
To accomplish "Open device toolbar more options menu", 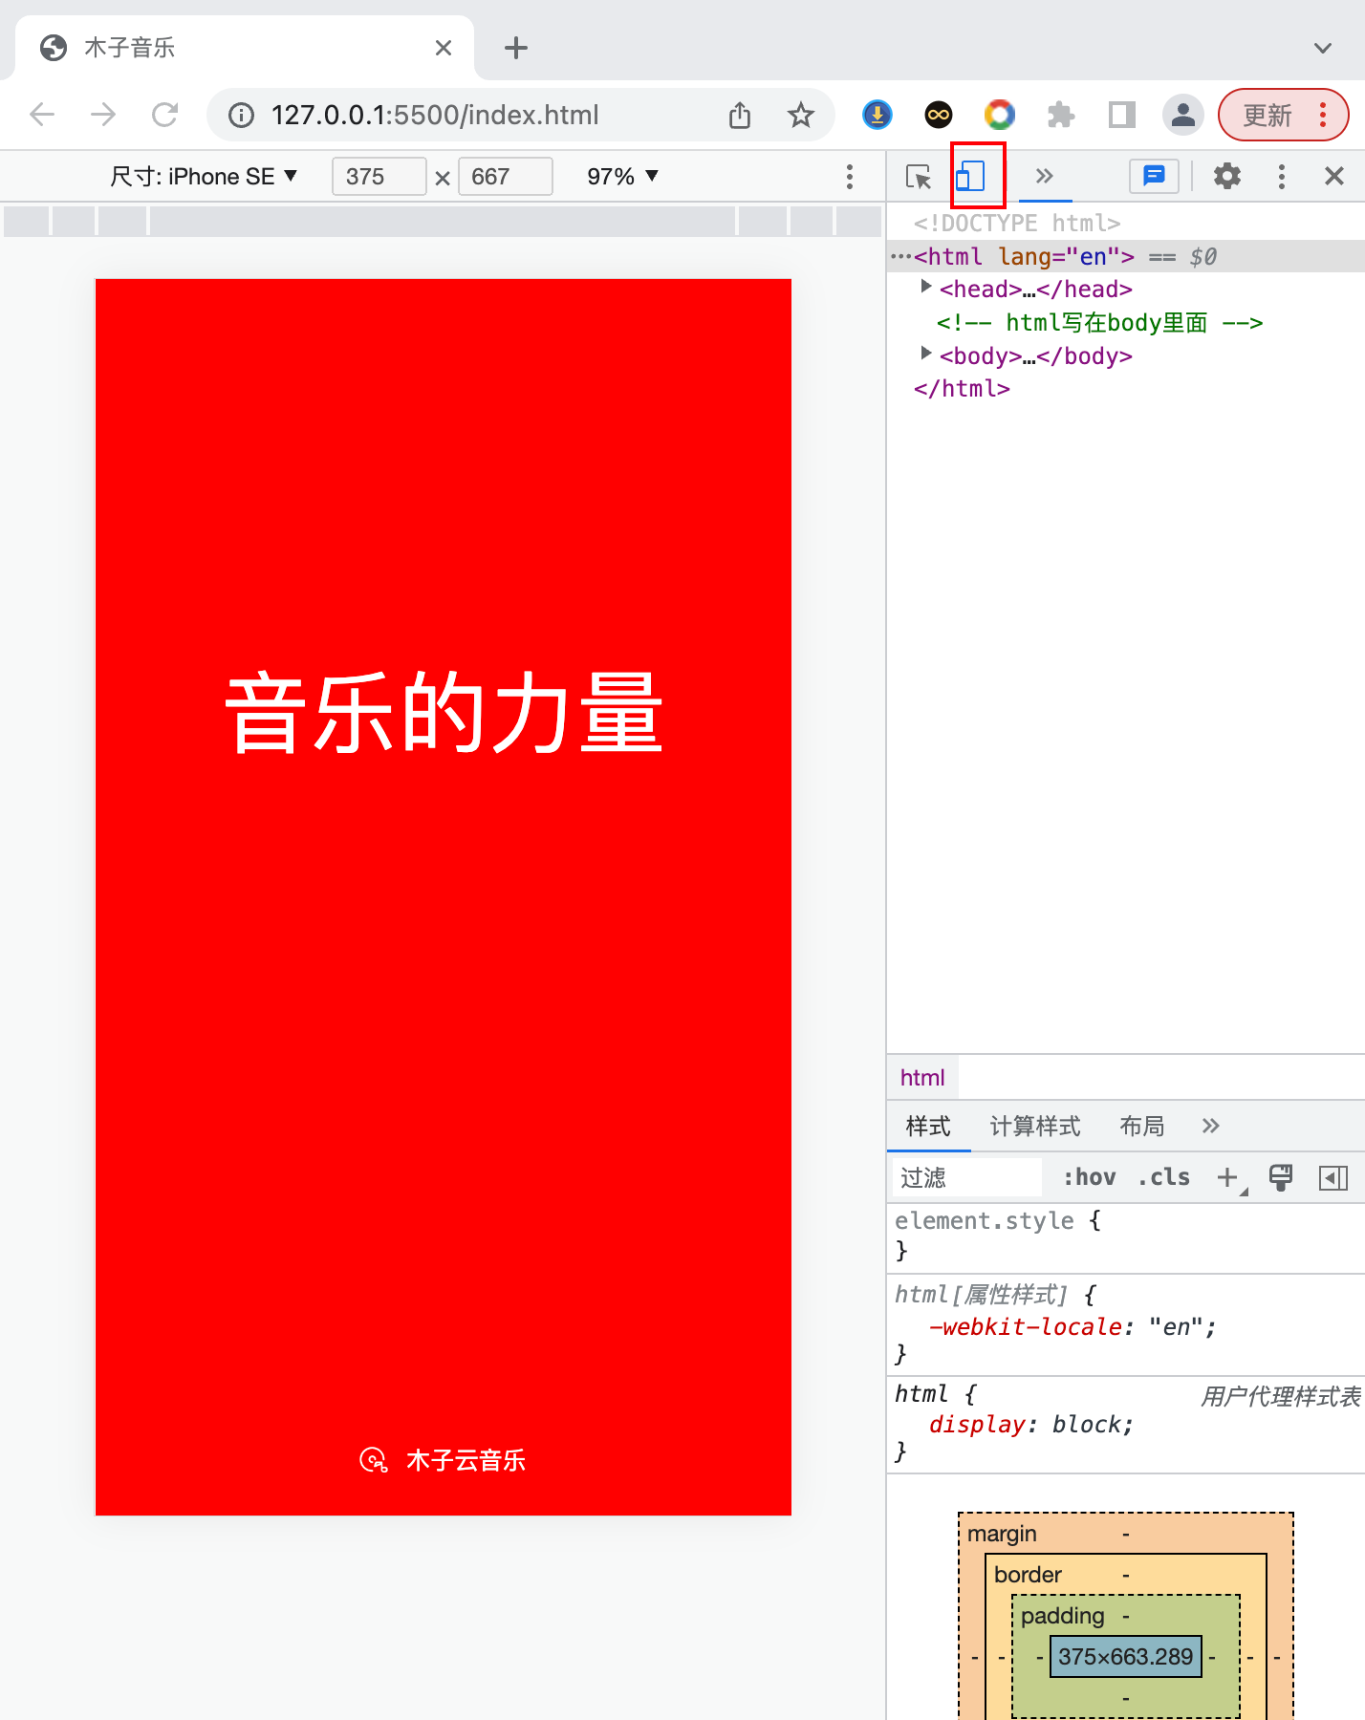I will 849,176.
